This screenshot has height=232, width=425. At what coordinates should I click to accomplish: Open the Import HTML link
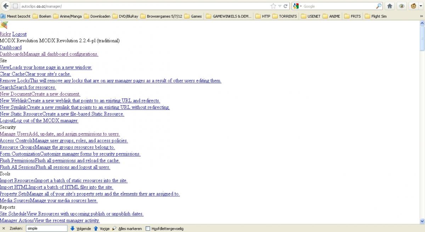[x=57, y=187]
